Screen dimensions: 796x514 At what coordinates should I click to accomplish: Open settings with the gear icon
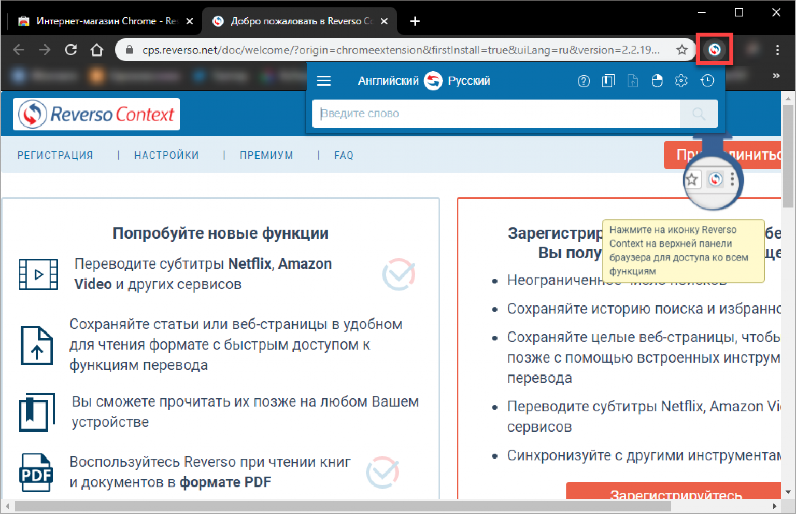point(681,81)
